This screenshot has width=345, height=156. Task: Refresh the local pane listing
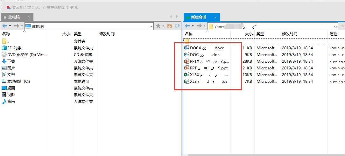coord(177,26)
